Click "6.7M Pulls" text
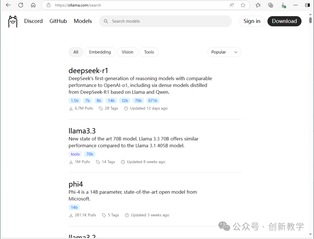Screen dimensions: 314x239 (x=84, y=108)
